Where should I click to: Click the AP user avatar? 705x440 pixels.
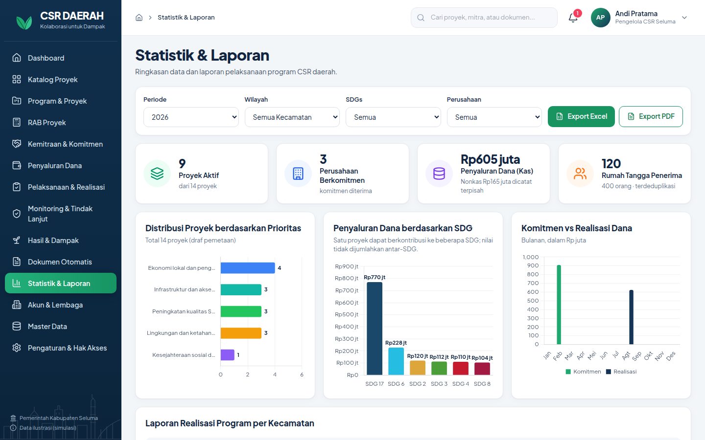(600, 18)
